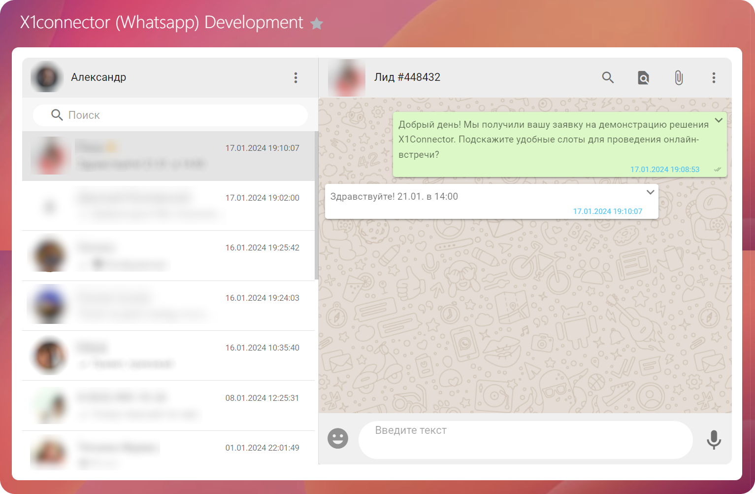Search messages in Лид #448432 chat
755x494 pixels.
[608, 77]
